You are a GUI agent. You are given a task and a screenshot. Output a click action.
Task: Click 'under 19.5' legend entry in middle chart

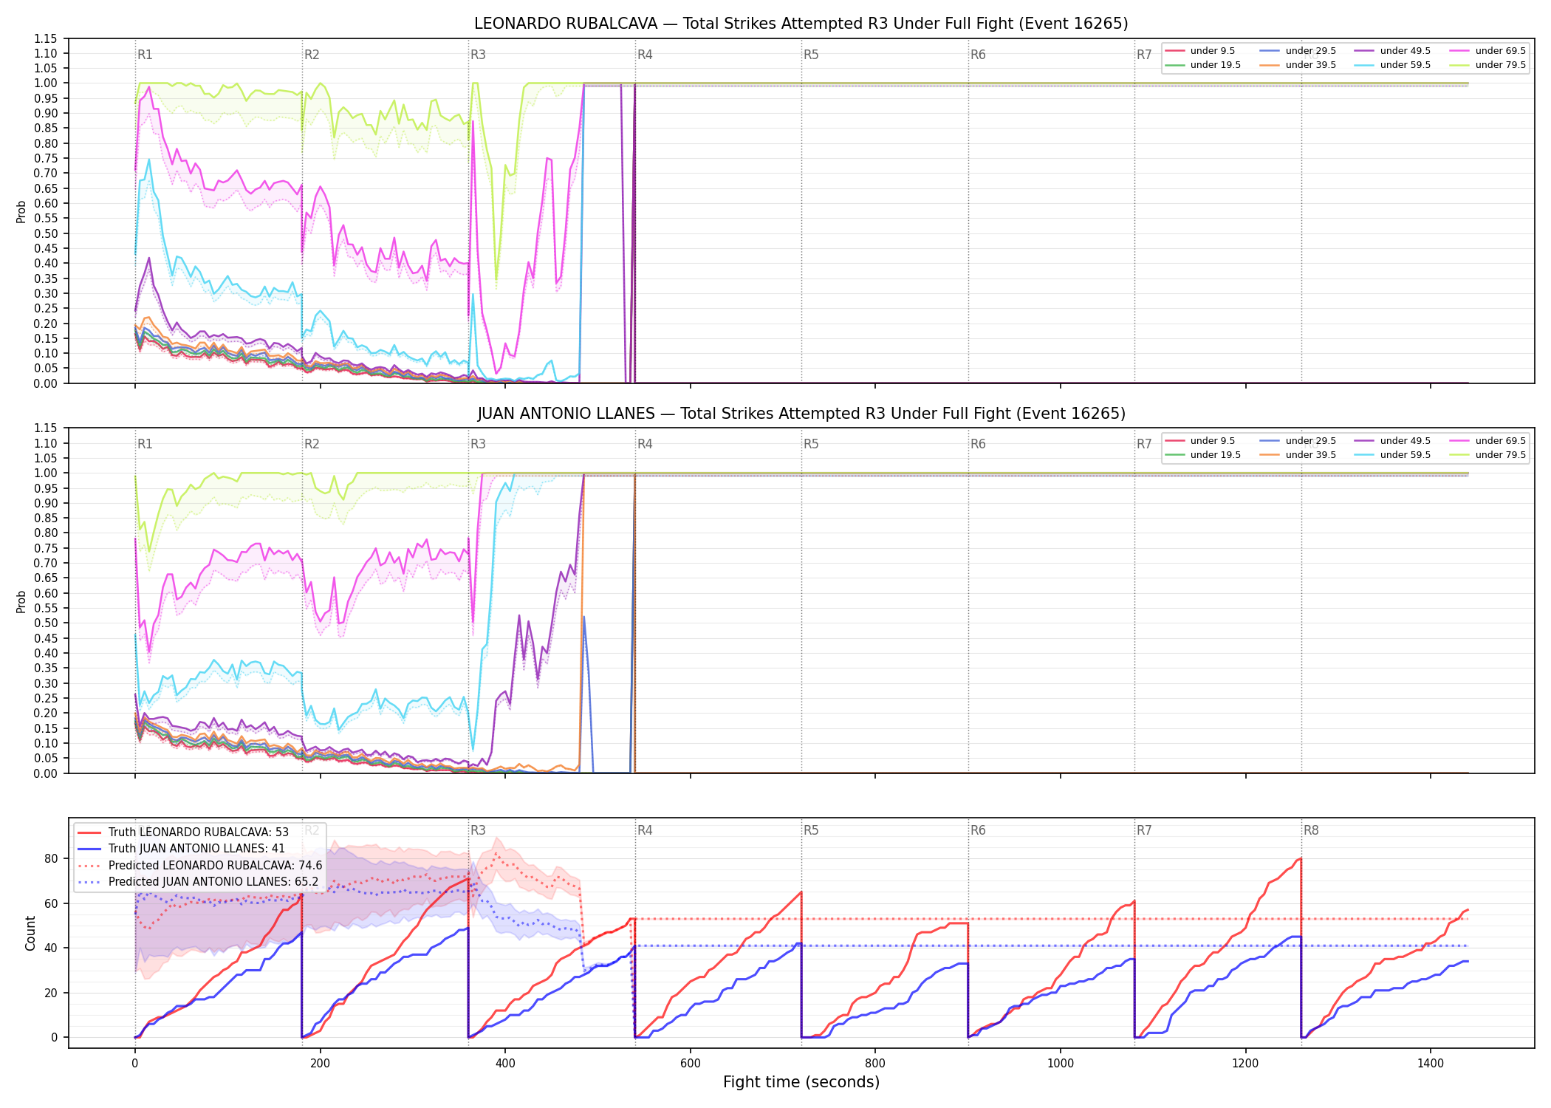point(1203,455)
